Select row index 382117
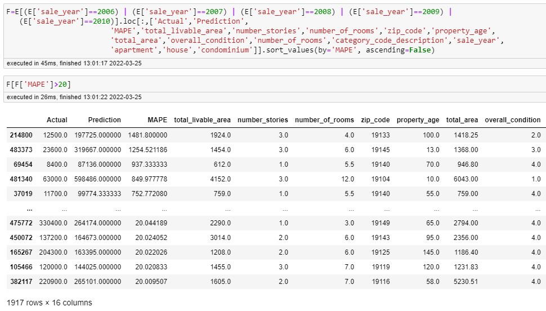This screenshot has width=546, height=311. [x=21, y=281]
